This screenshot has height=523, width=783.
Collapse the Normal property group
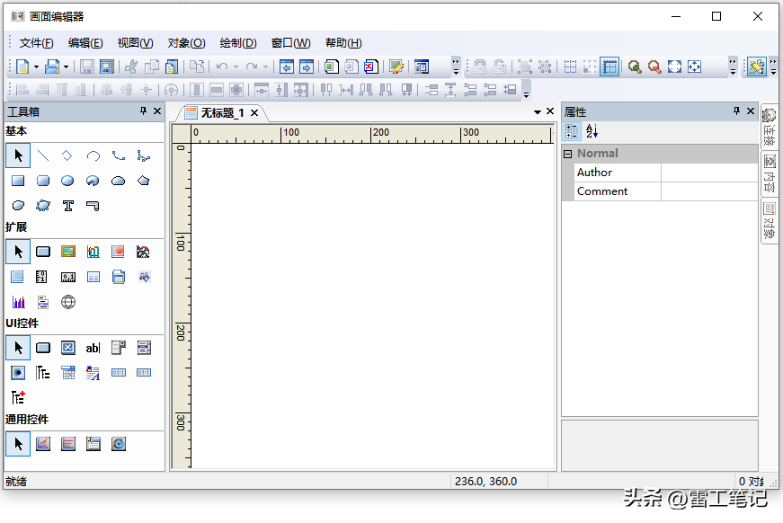pos(567,154)
